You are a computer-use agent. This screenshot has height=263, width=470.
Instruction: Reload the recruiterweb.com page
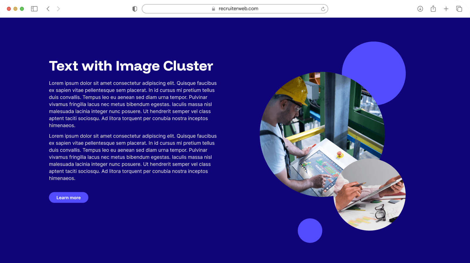pyautogui.click(x=323, y=9)
